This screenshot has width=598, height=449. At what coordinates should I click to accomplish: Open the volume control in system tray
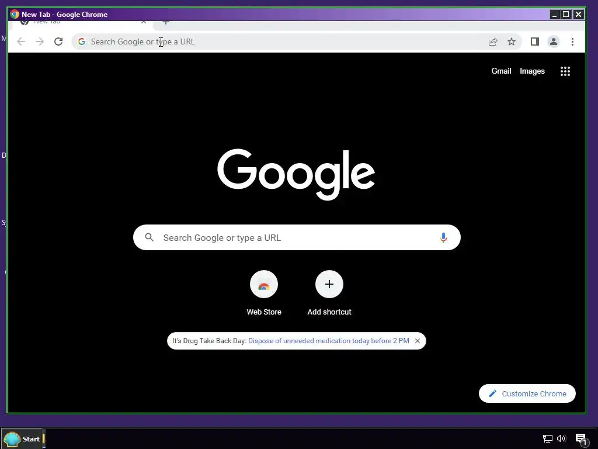click(561, 438)
